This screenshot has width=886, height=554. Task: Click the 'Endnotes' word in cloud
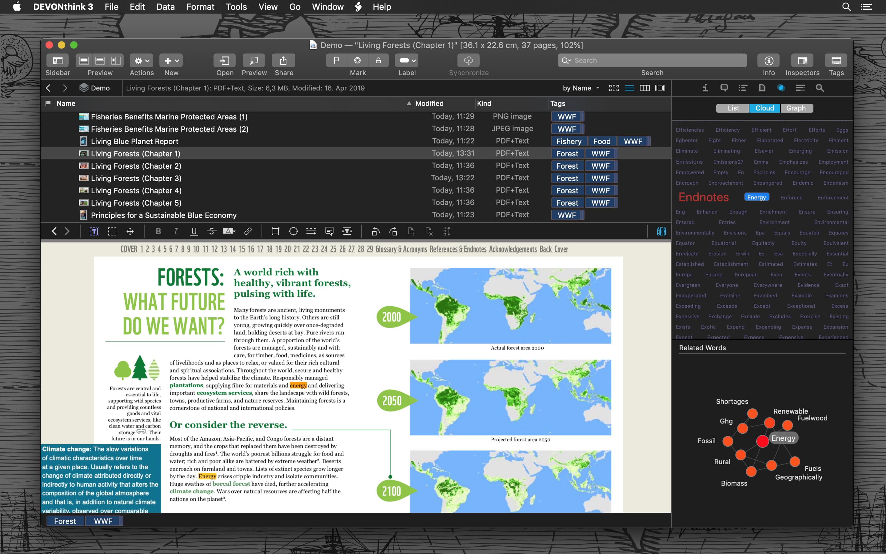[x=703, y=197]
